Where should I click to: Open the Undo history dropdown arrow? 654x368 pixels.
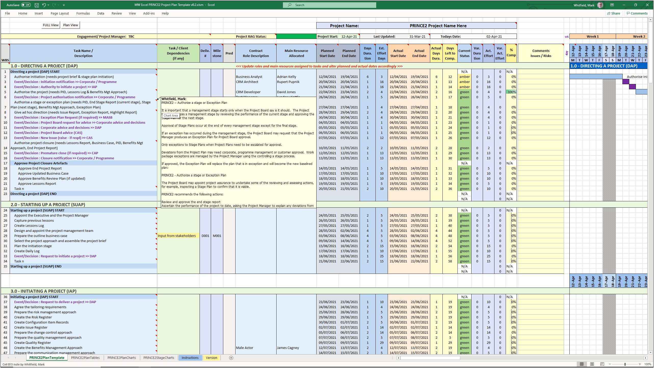(48, 5)
